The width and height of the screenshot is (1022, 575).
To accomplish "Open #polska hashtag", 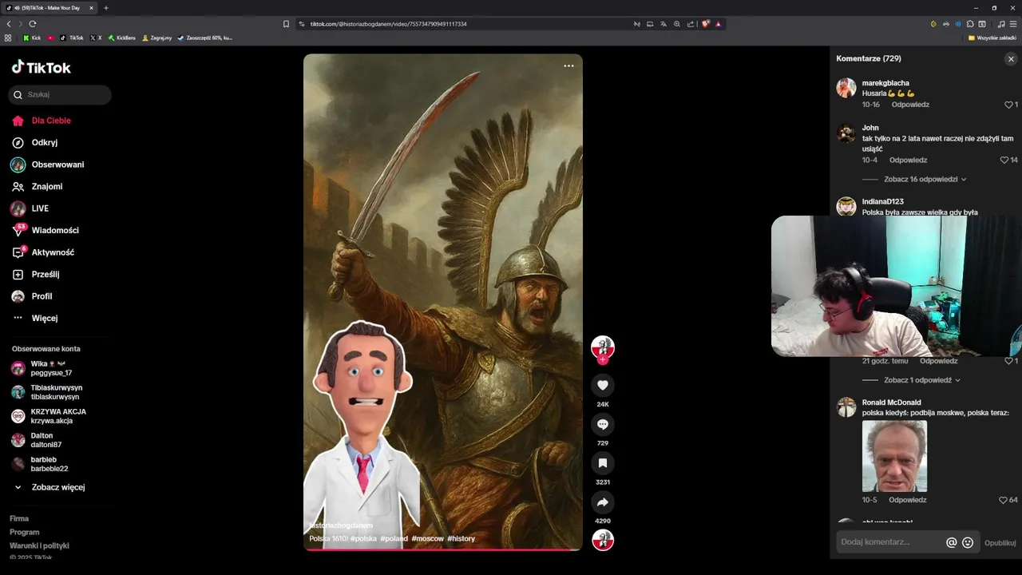I will click(363, 538).
